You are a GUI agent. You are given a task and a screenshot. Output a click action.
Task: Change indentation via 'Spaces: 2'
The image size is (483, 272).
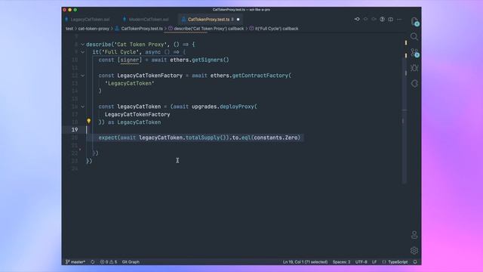click(341, 262)
